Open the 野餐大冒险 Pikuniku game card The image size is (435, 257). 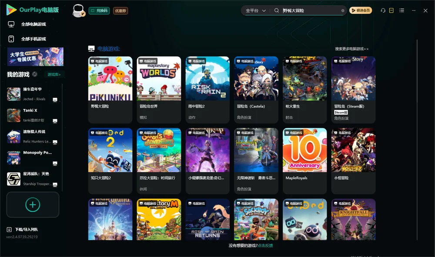(110, 90)
